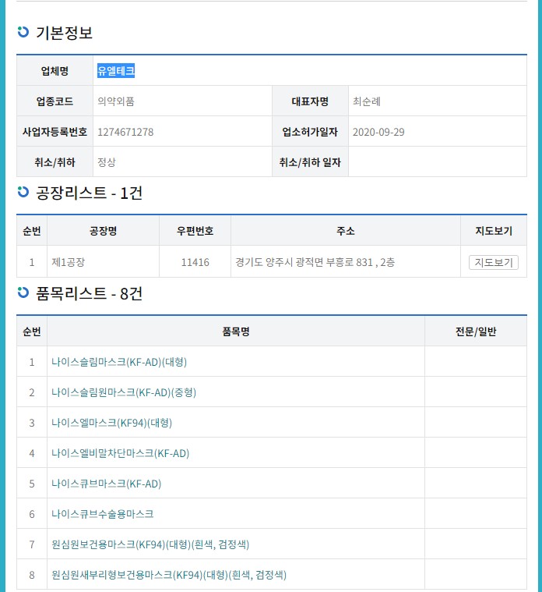Click the factory name 제1공장
Screen dimensions: 542x592
(x=69, y=262)
